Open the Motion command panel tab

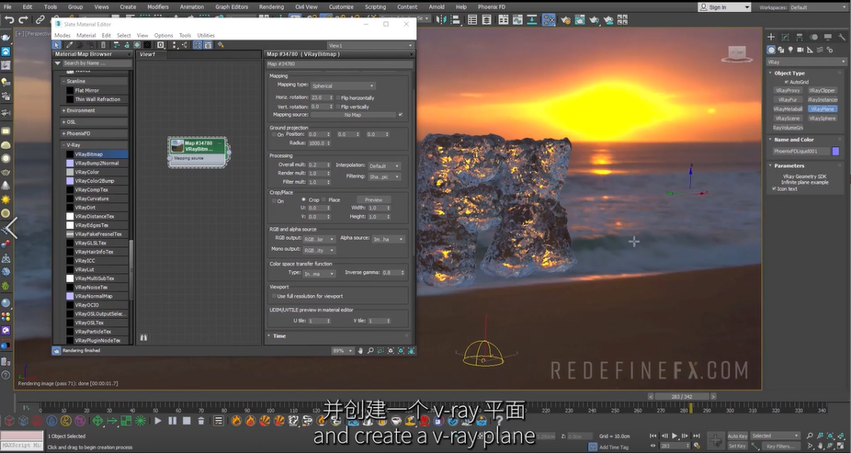pos(813,37)
